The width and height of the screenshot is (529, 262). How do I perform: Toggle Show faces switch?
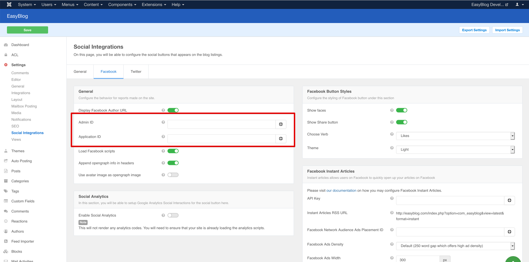pos(402,110)
